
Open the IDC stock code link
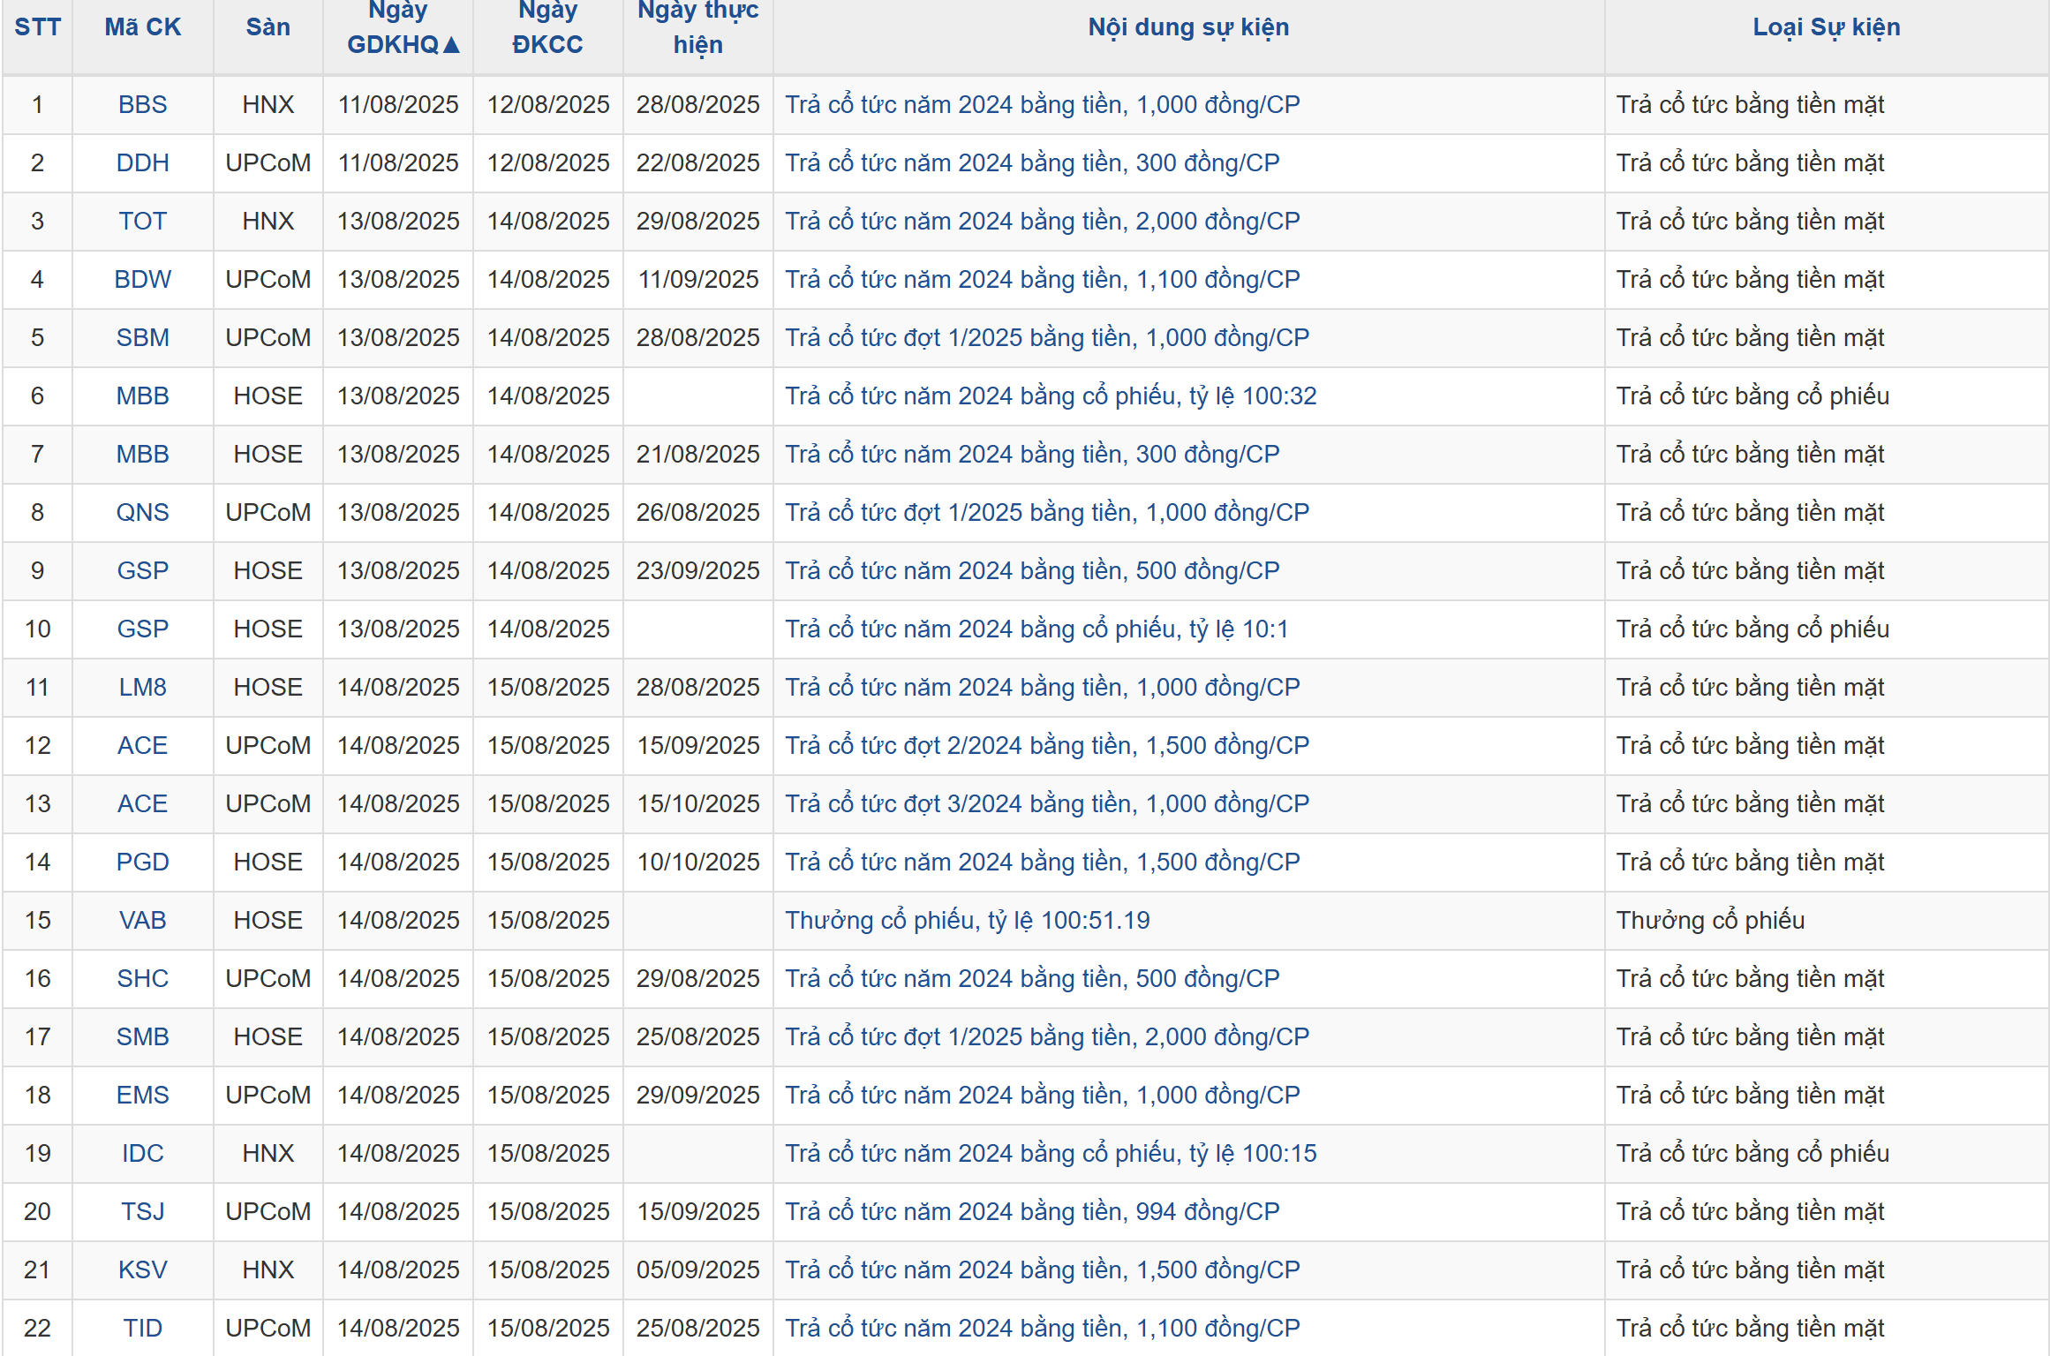click(x=142, y=1154)
